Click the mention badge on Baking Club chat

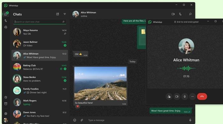[x=61, y=69]
